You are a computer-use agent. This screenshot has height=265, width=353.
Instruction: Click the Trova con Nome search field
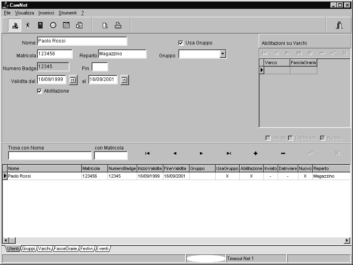tap(50, 156)
